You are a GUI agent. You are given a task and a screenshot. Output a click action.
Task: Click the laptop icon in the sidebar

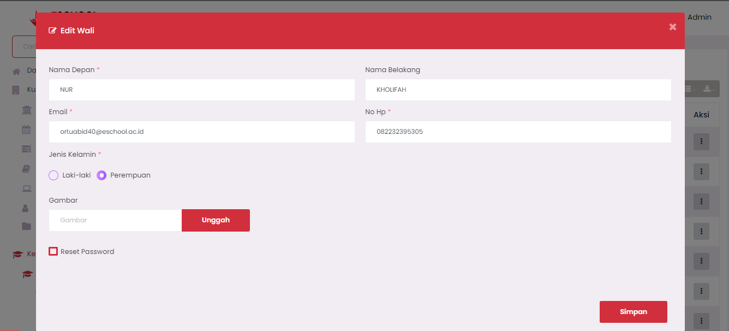point(26,188)
